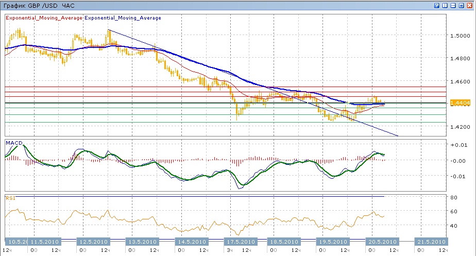Click the 1.4200 price axis label
Screen dimensions: 476x256
[x=460, y=126]
